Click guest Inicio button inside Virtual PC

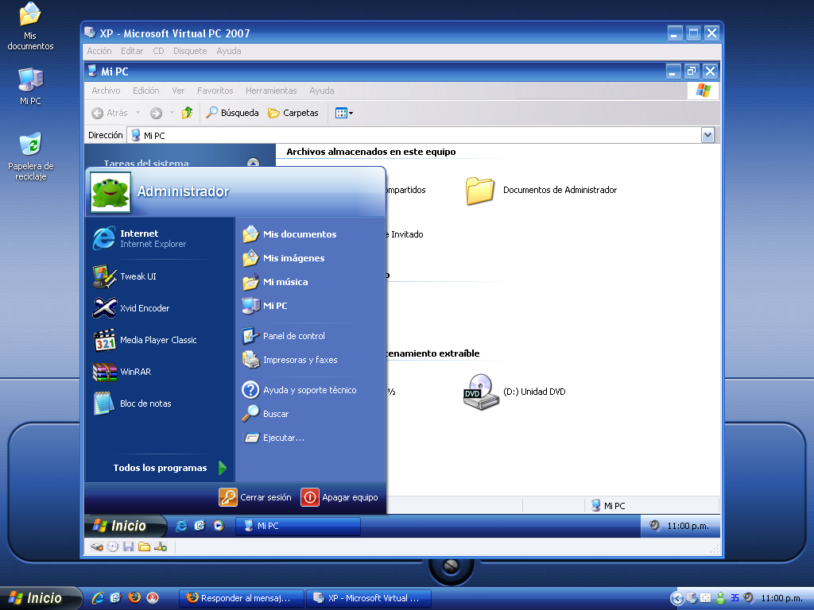(126, 526)
